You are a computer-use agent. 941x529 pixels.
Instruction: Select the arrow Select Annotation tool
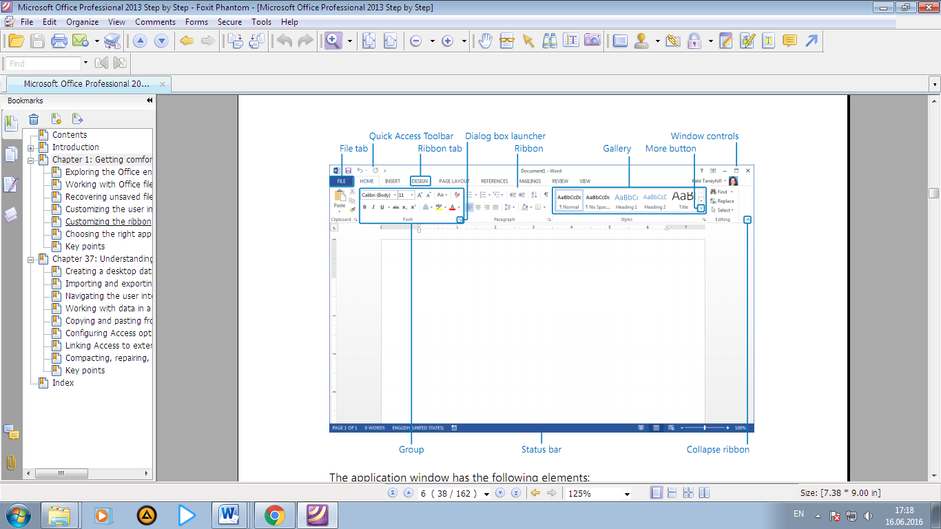coord(528,41)
